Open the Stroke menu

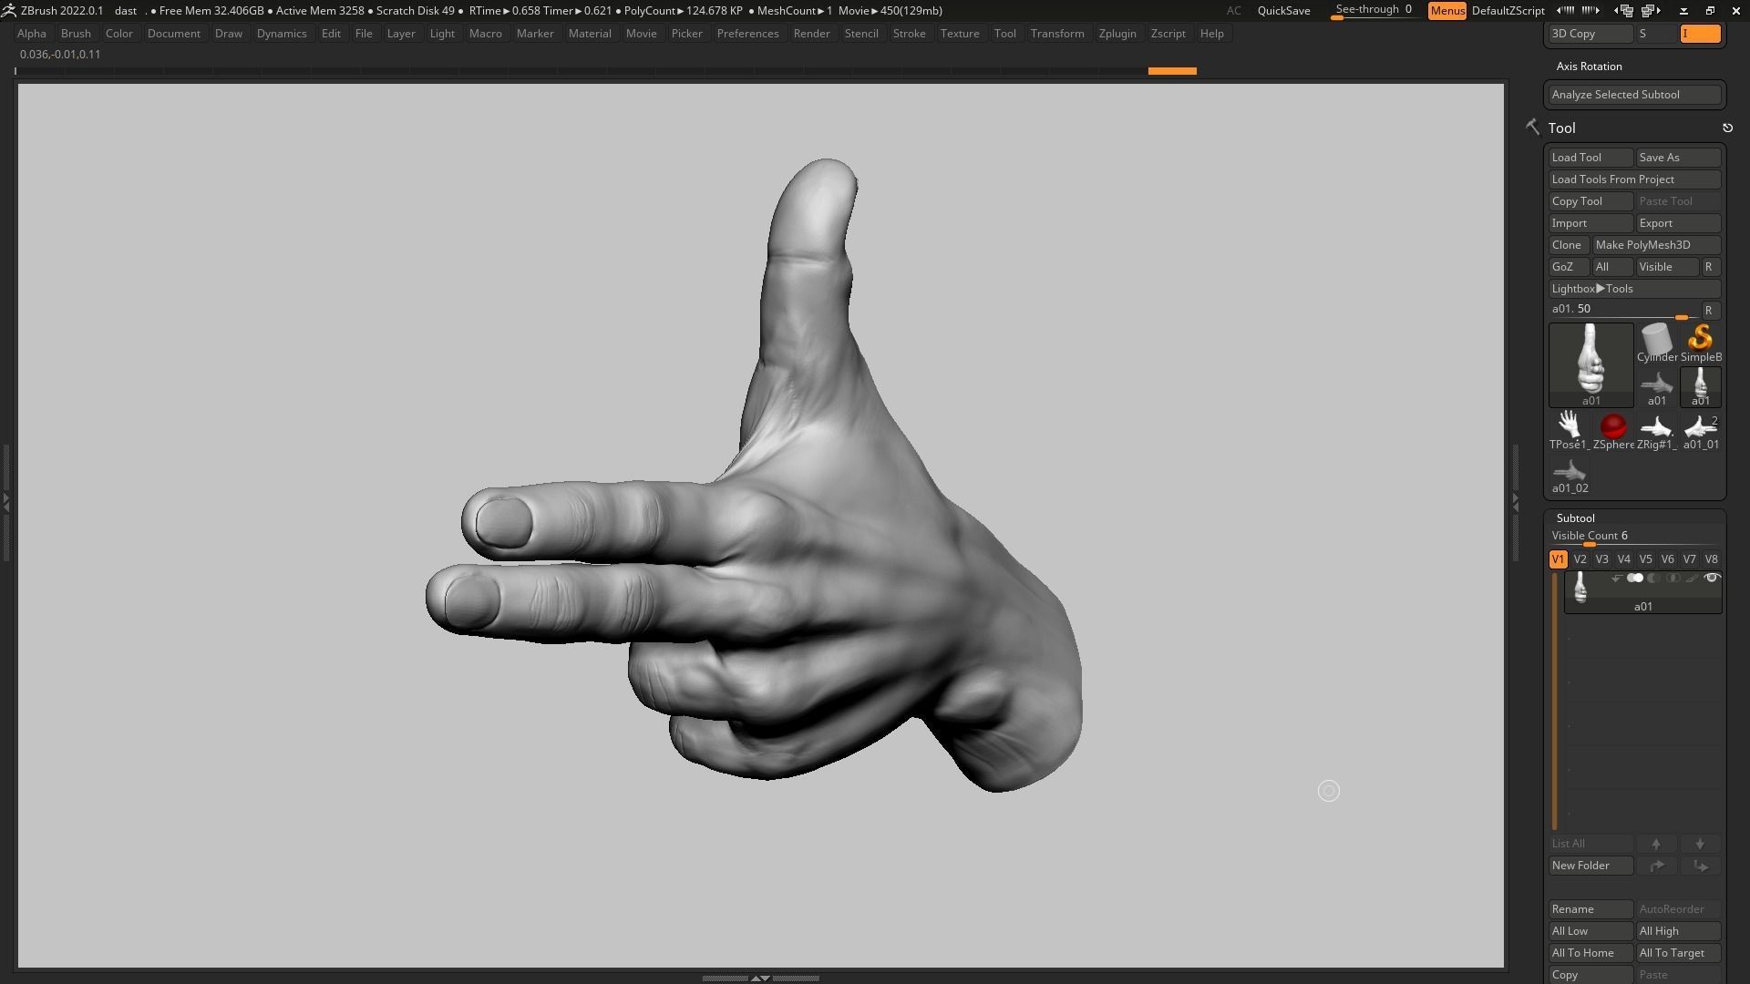tap(909, 34)
